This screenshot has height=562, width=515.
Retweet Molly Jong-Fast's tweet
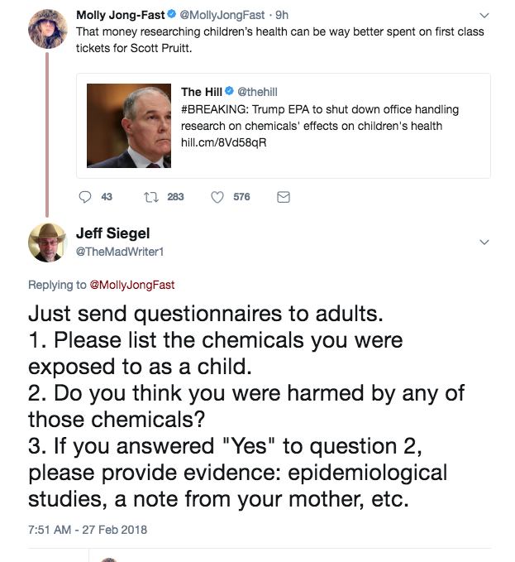tap(150, 197)
